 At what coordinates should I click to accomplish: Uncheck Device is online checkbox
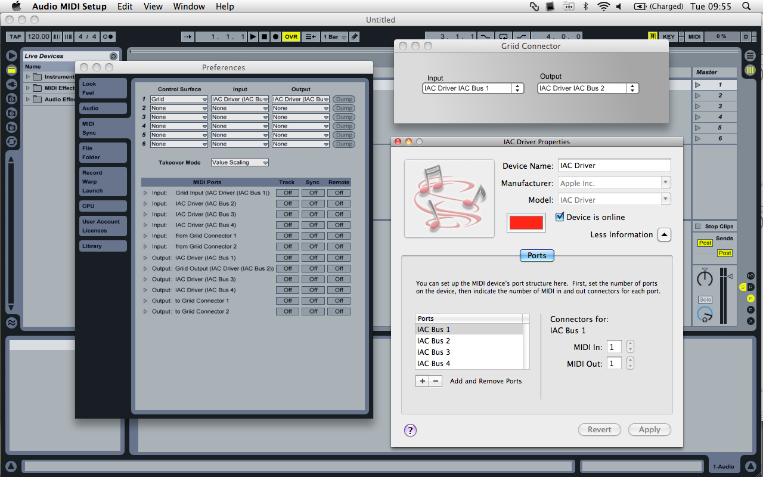560,217
